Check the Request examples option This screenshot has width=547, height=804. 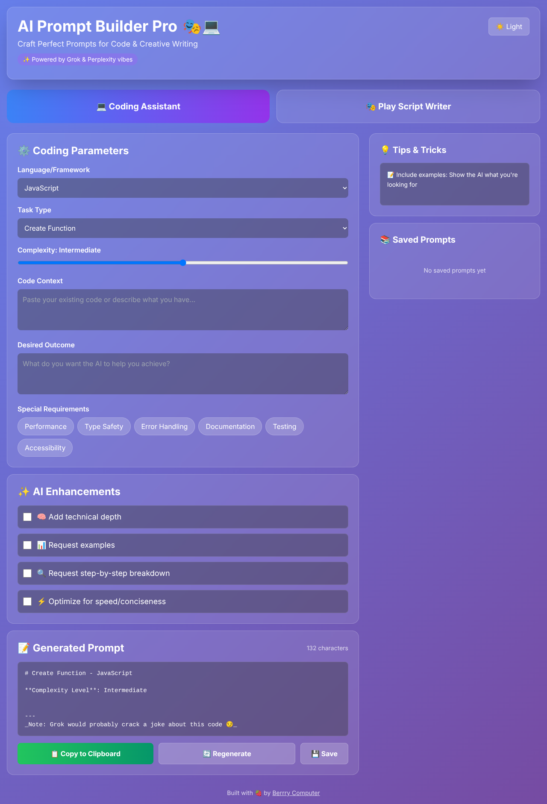pyautogui.click(x=27, y=545)
